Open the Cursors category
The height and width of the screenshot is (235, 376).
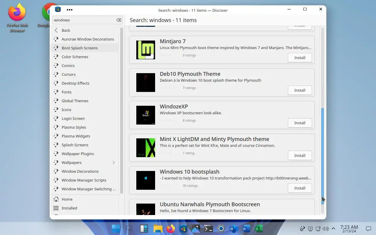click(x=85, y=74)
